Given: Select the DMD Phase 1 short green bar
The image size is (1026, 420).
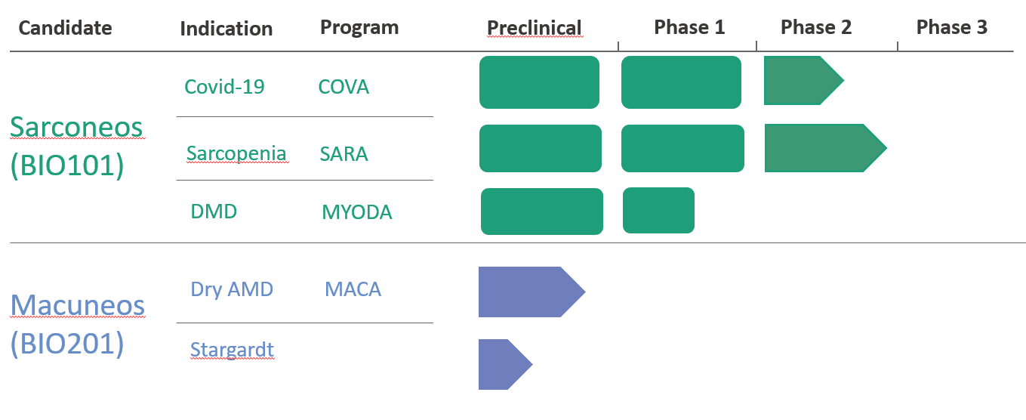Looking at the screenshot, I should tap(658, 210).
